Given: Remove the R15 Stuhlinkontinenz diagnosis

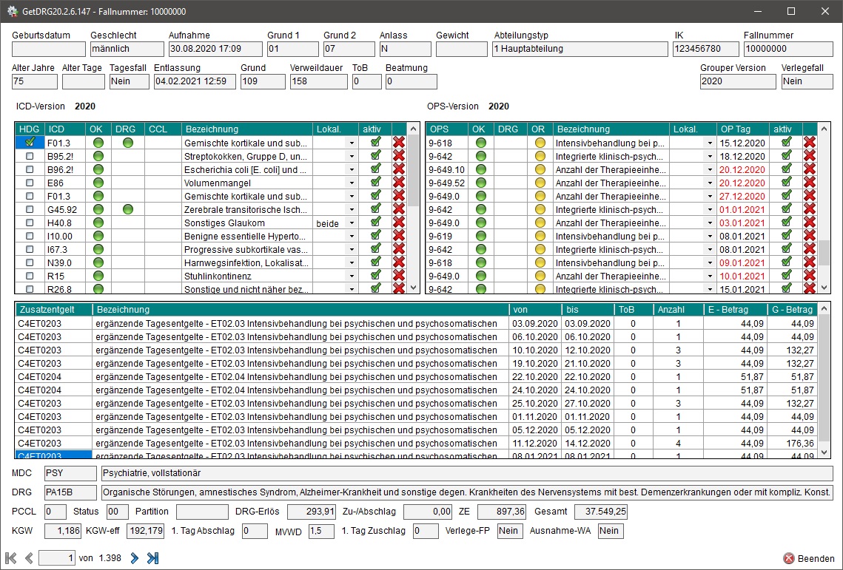Looking at the screenshot, I should pyautogui.click(x=398, y=276).
